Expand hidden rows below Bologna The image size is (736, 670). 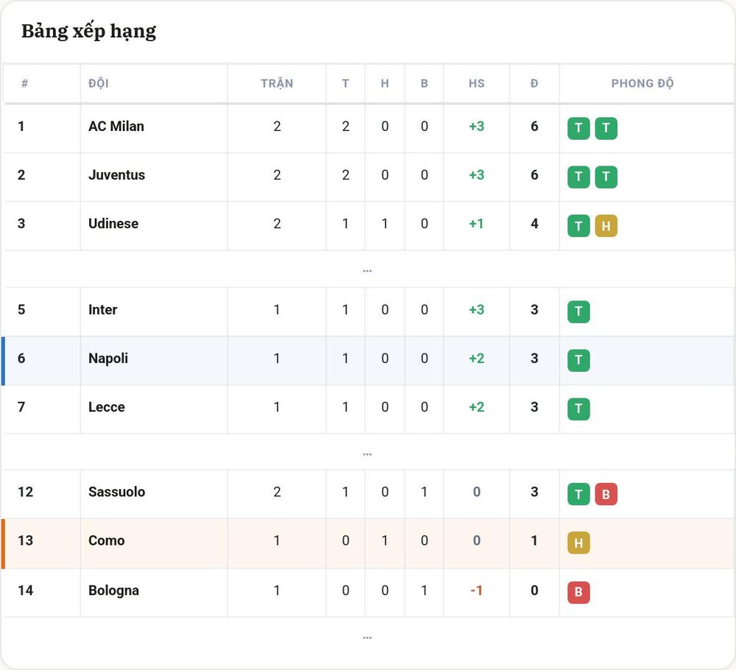coord(367,637)
